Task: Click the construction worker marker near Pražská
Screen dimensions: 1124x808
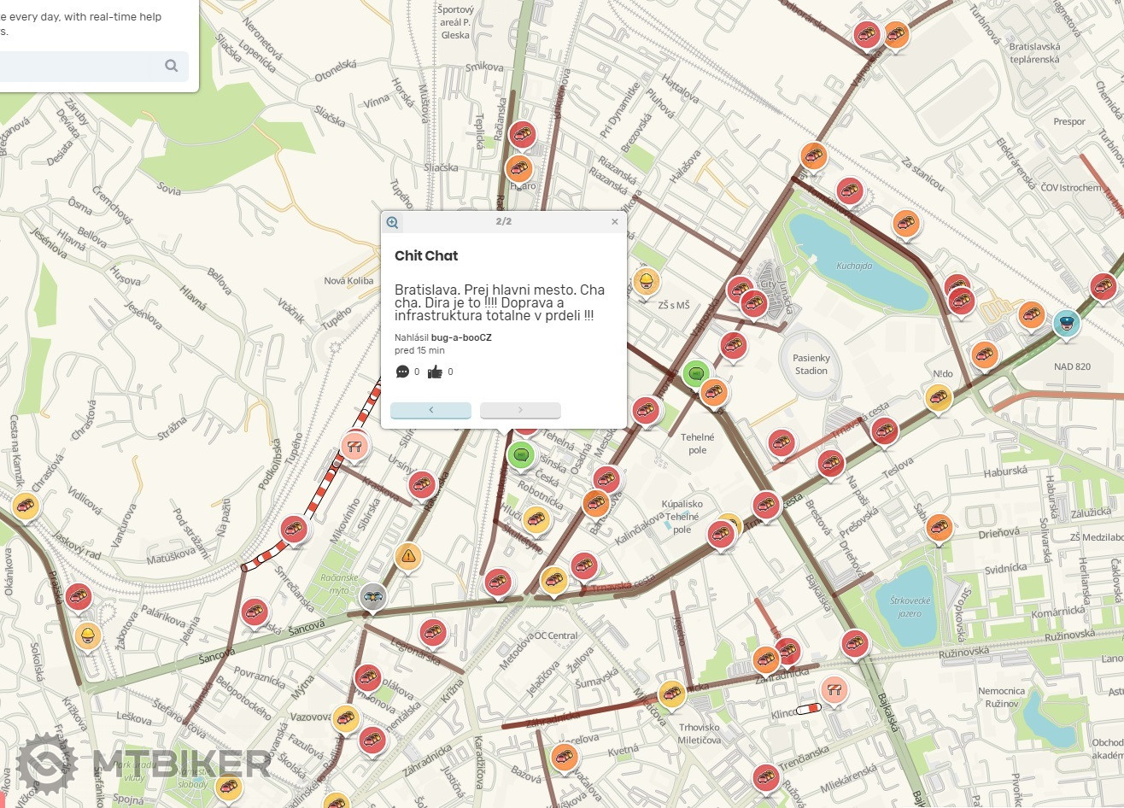Action: [x=88, y=635]
